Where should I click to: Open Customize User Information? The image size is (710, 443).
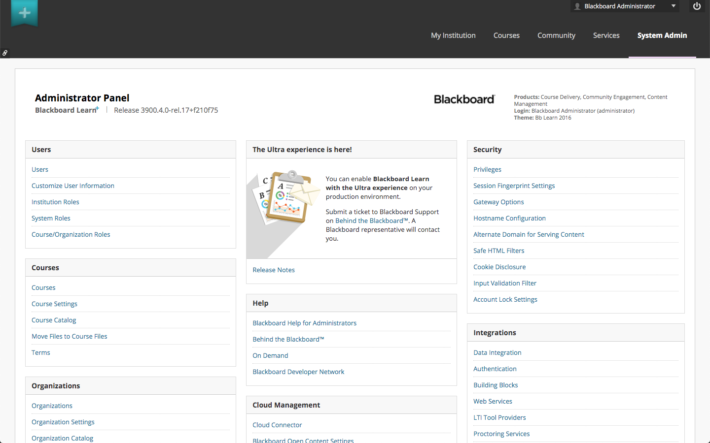[x=73, y=186]
